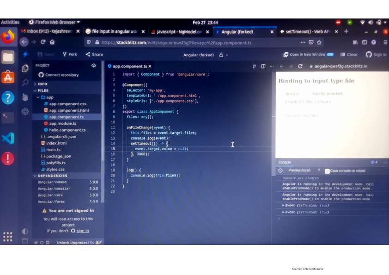Switch to the setTimeout() - Web API tab
Viewport: 389px width, 275px height.
point(308,31)
